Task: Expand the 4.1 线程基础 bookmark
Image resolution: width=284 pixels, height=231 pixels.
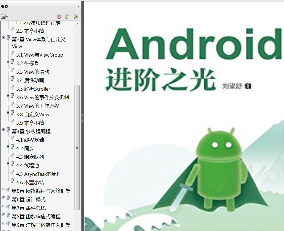Action: (8, 138)
